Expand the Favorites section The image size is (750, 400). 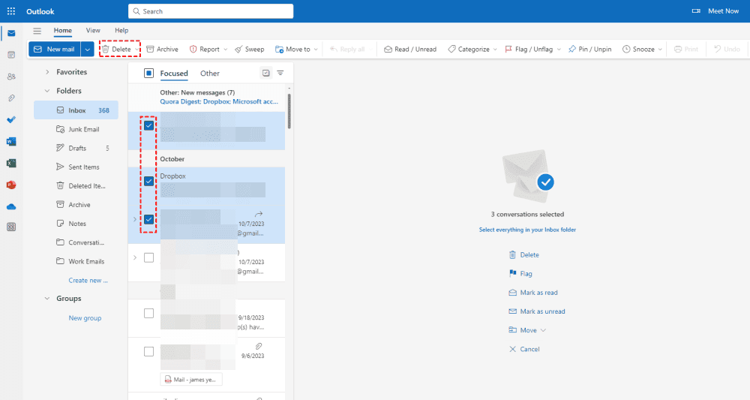click(47, 72)
